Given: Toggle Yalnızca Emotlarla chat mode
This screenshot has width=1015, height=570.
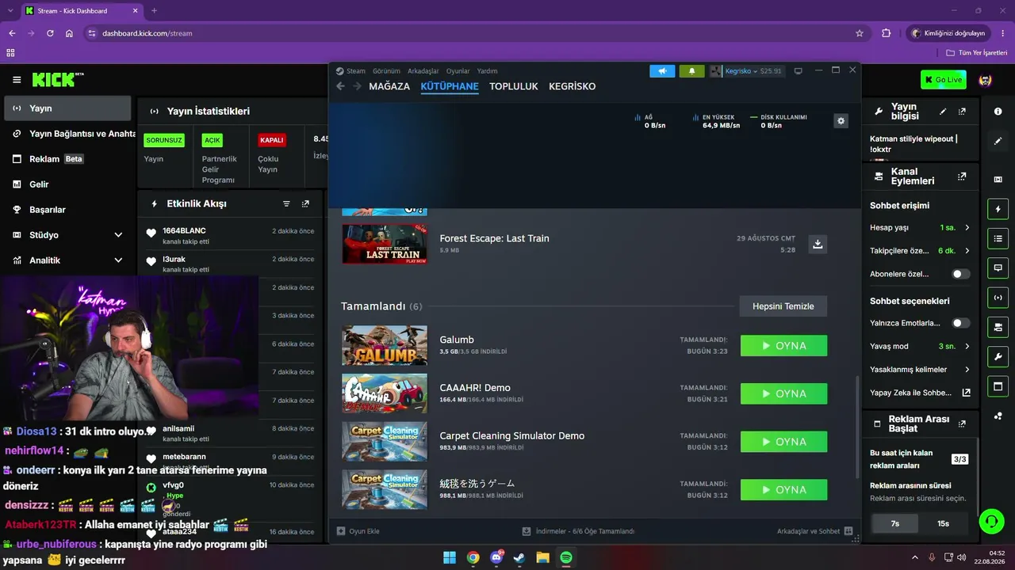Looking at the screenshot, I should [961, 323].
